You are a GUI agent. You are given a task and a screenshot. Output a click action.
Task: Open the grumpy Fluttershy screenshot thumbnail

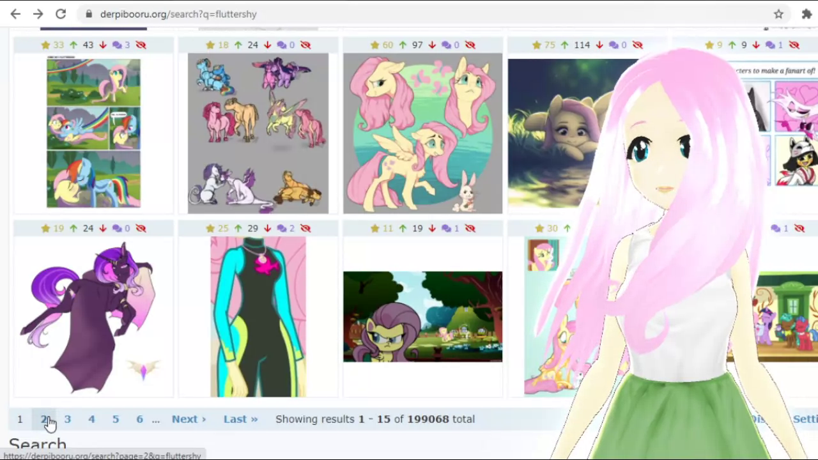[x=422, y=317]
